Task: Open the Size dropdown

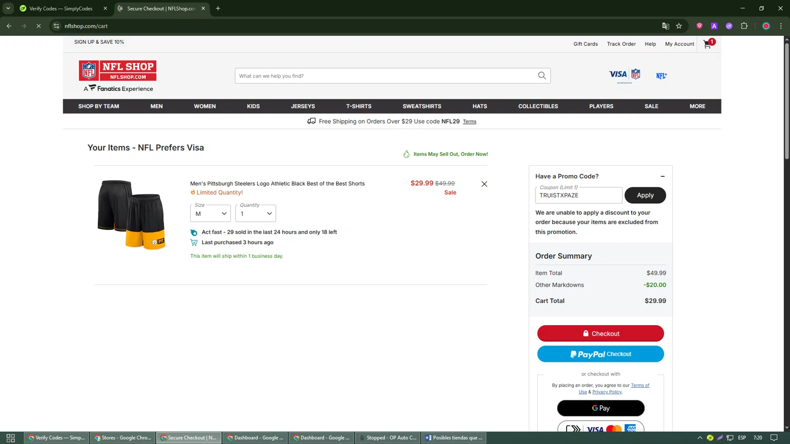Action: click(210, 213)
